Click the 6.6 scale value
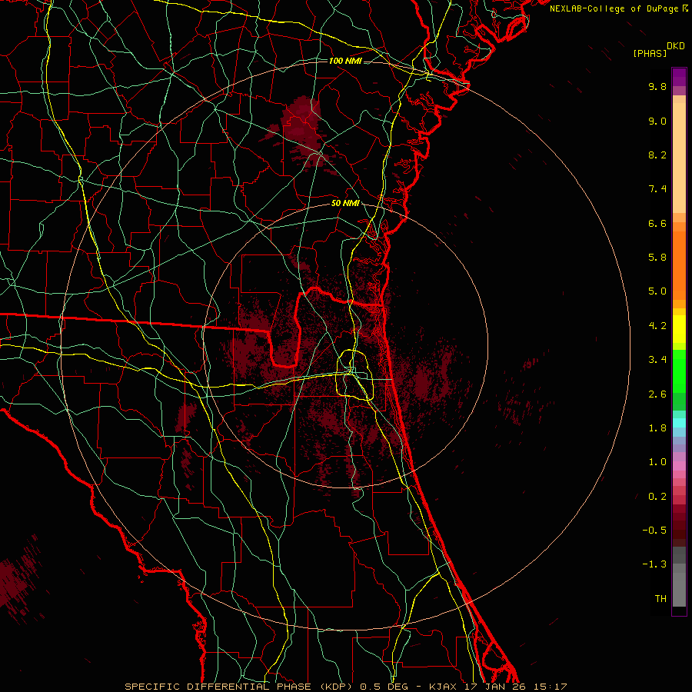 tap(657, 223)
